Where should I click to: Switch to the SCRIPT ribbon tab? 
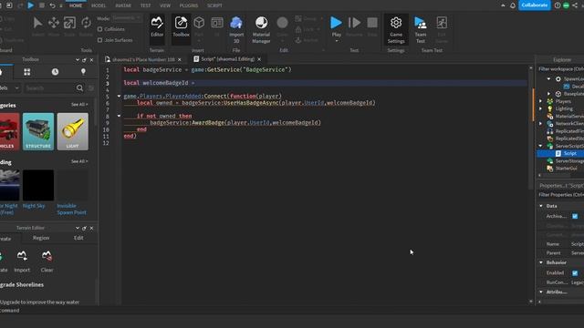coord(214,5)
